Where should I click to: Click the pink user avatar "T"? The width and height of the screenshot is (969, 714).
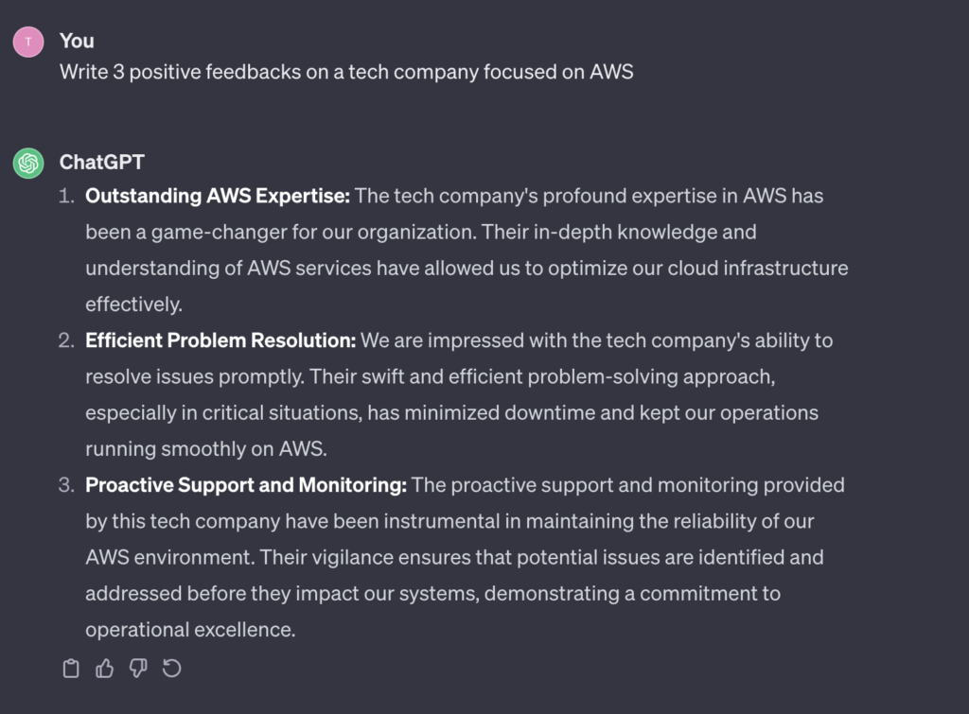[x=28, y=42]
